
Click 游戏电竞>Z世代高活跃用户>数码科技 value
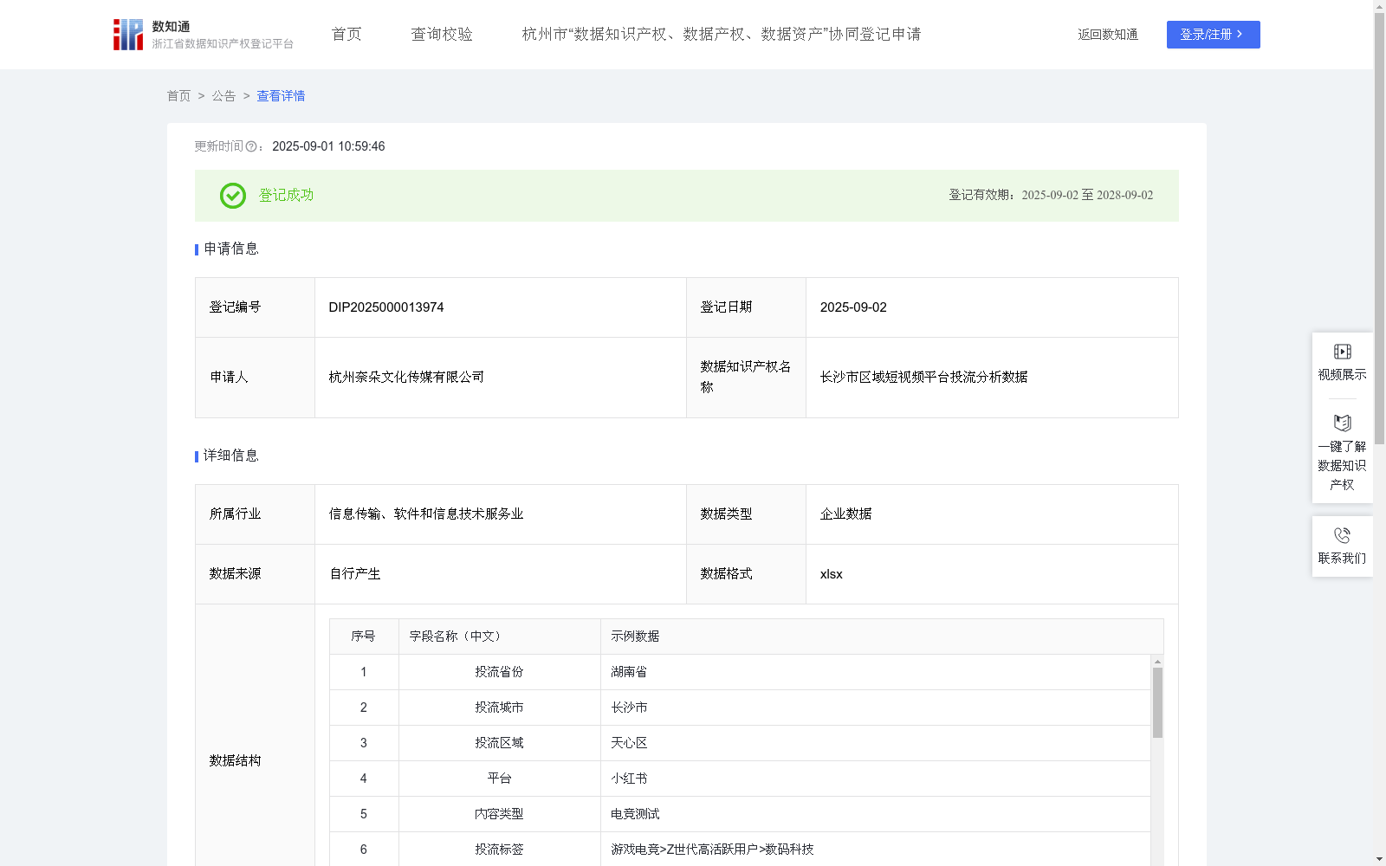coord(712,850)
